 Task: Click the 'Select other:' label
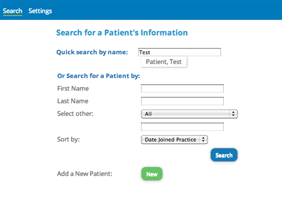coord(75,114)
